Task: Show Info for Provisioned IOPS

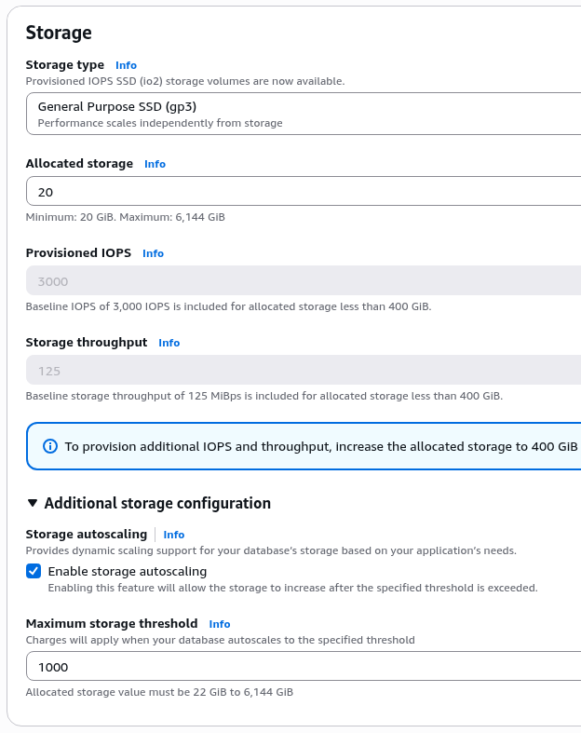Action: click(x=153, y=253)
